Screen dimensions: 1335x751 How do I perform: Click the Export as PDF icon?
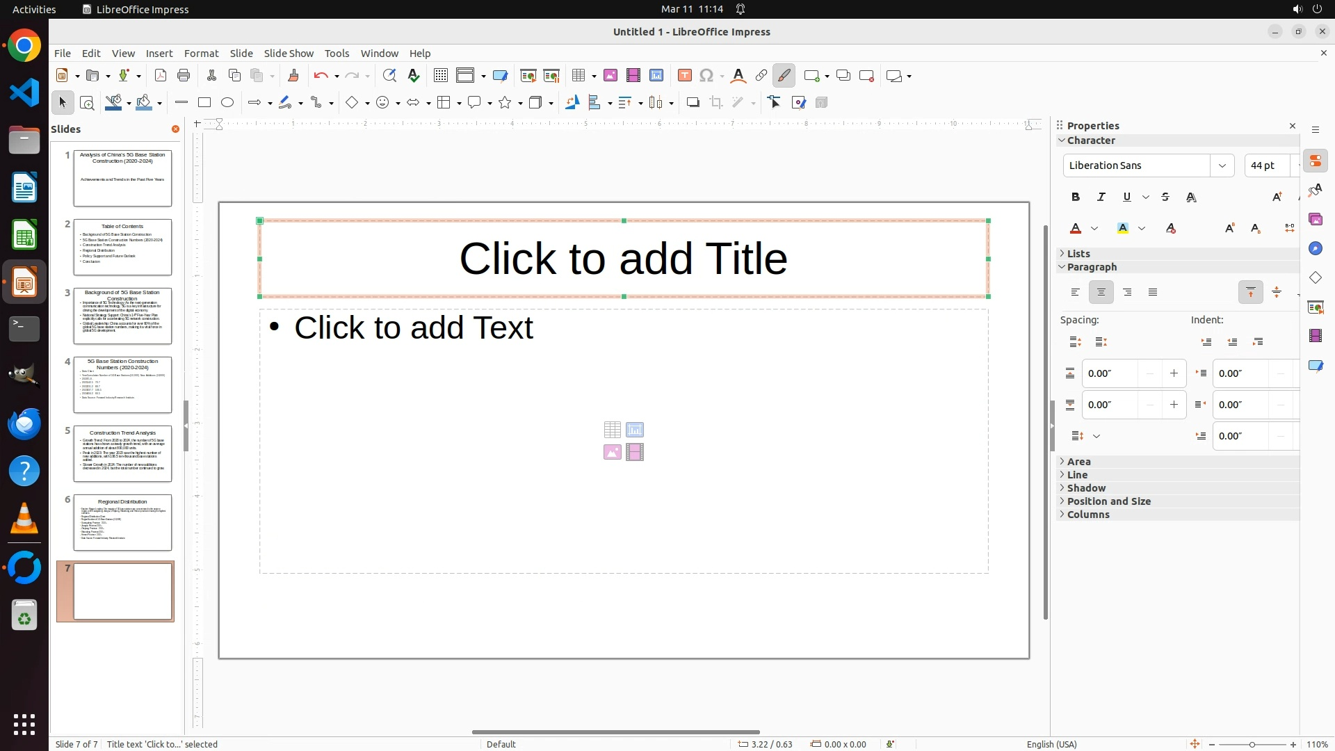tap(161, 76)
